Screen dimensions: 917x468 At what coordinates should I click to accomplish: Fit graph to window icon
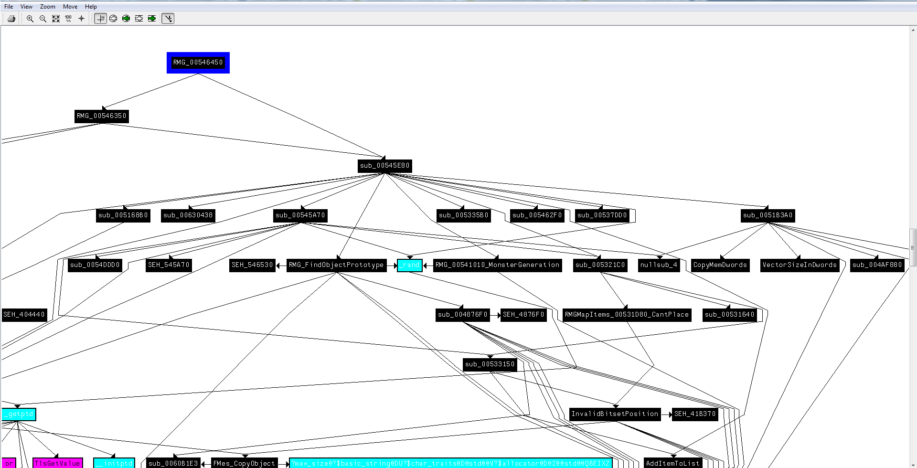point(56,19)
